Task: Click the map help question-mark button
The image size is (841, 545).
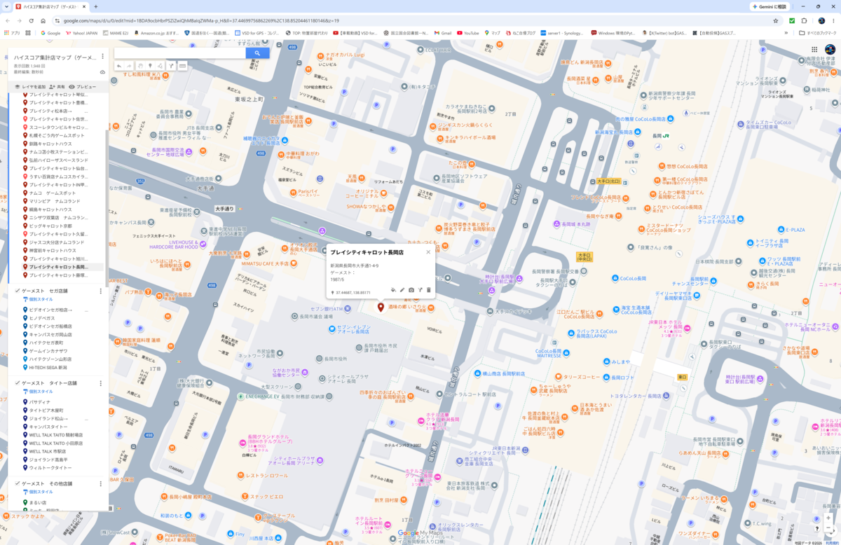Action: [x=817, y=528]
